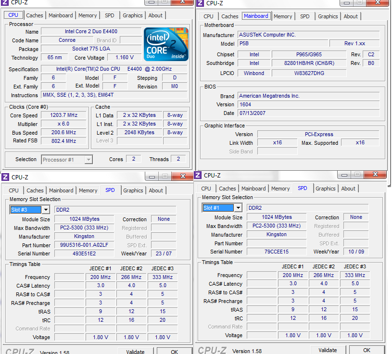Screen dimensions: 392x354
Task: Close the Slot #1 SPD window
Action: (376, 175)
